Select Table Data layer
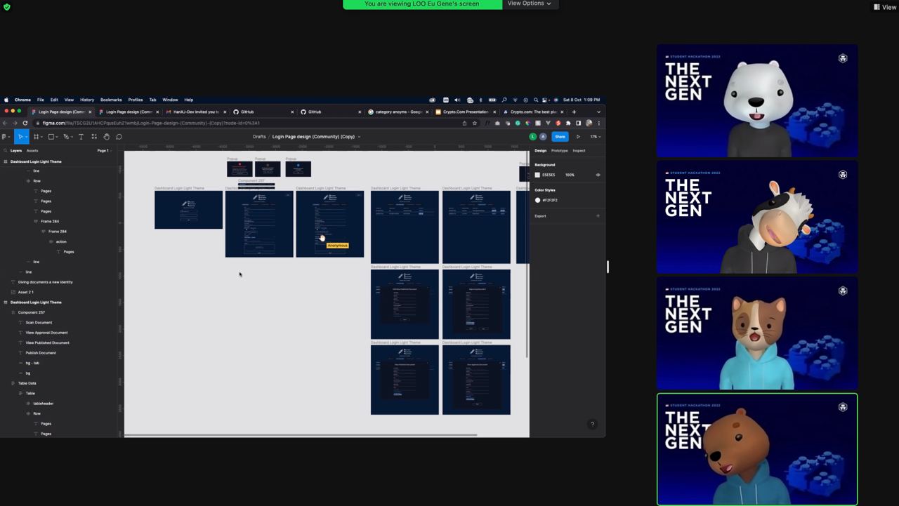Screen dimensions: 899x506 point(27,383)
